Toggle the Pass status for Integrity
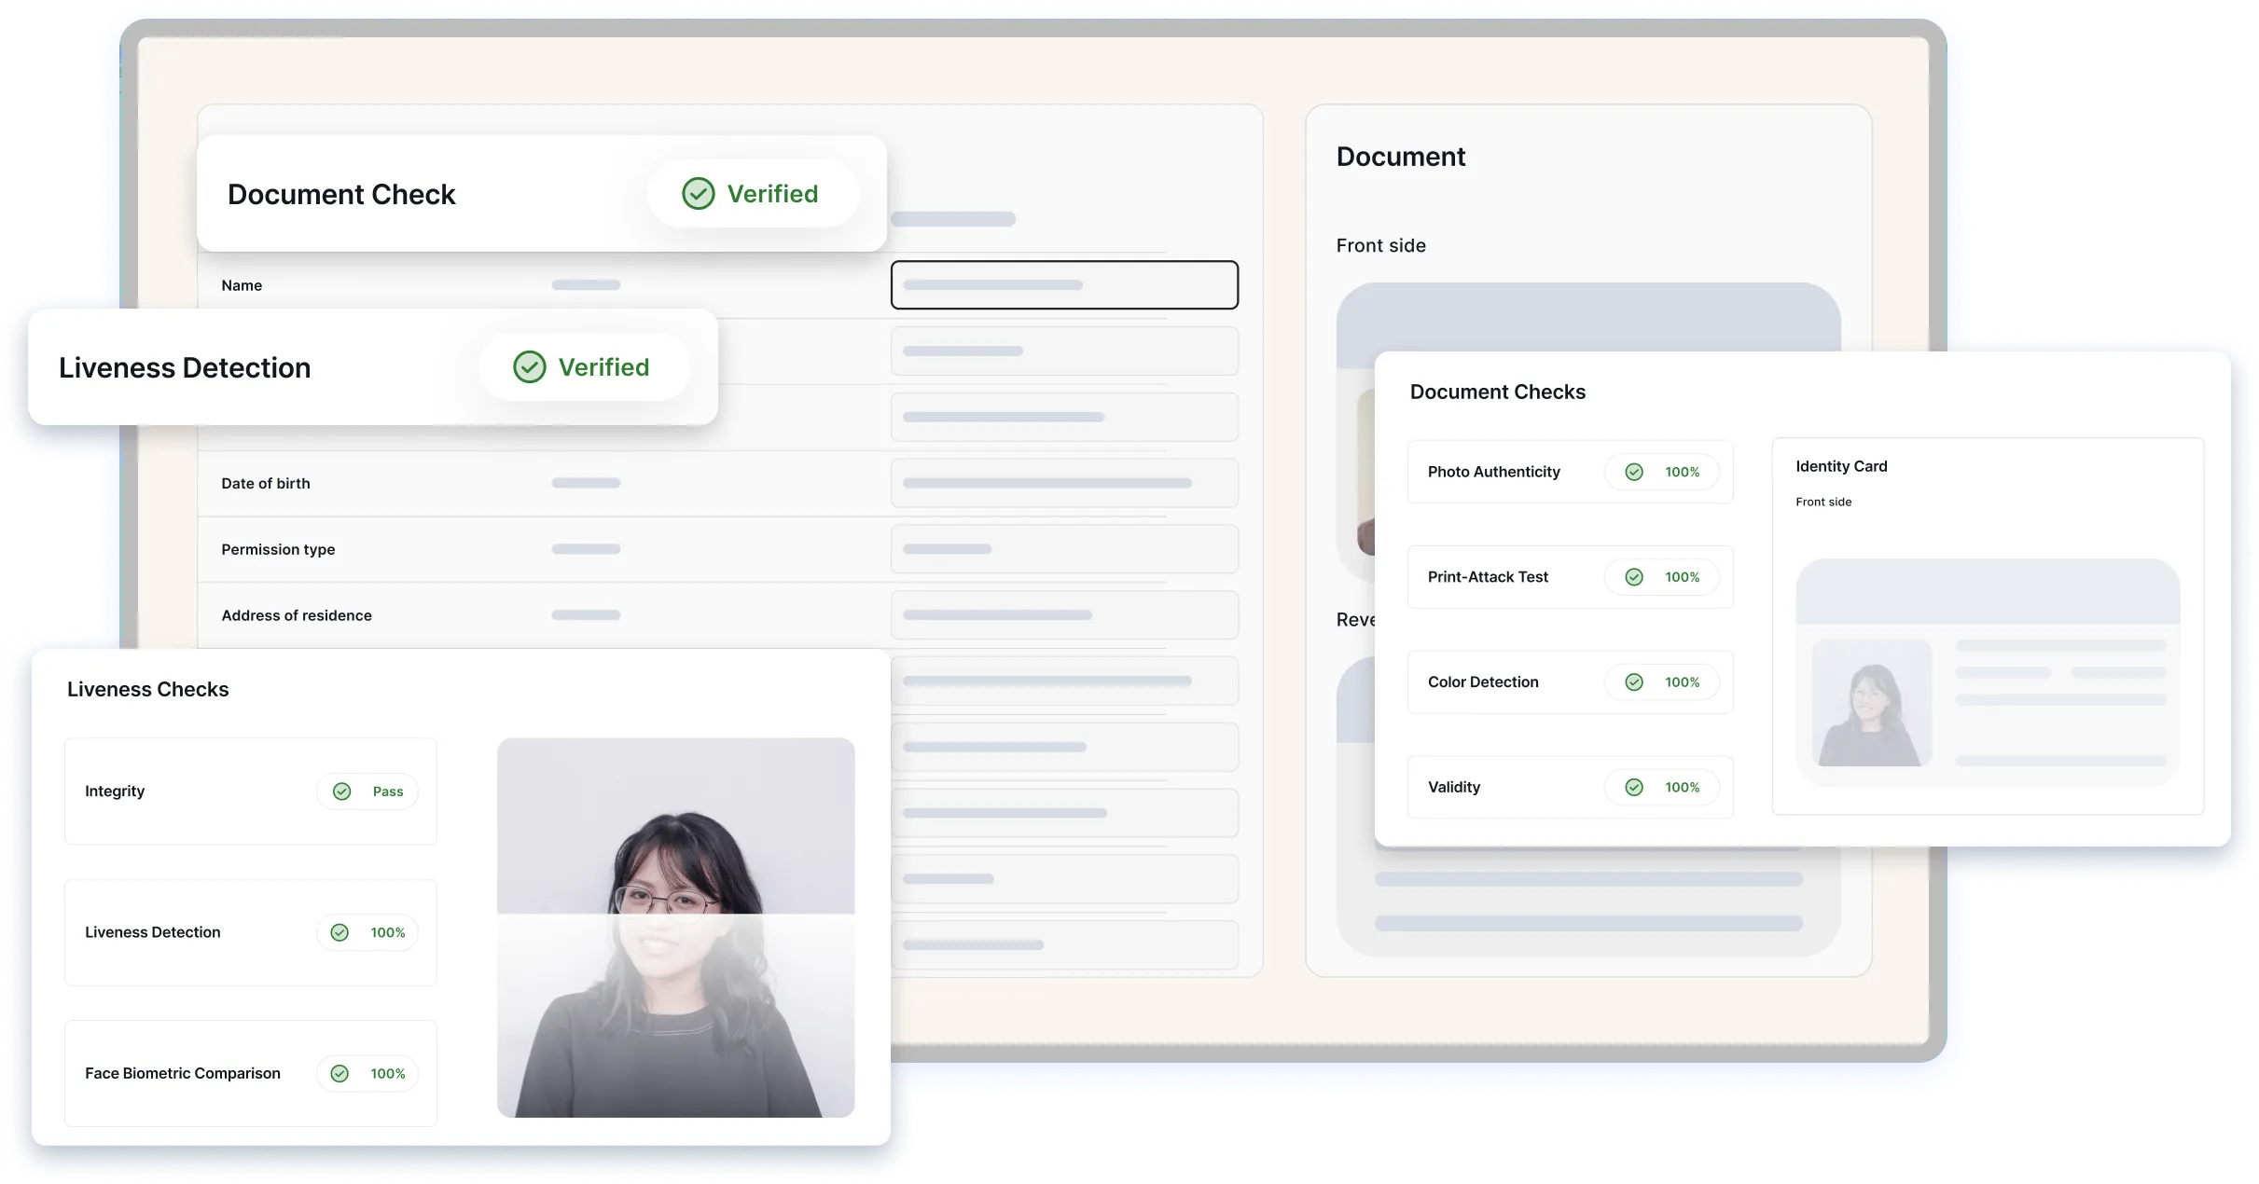 point(367,791)
